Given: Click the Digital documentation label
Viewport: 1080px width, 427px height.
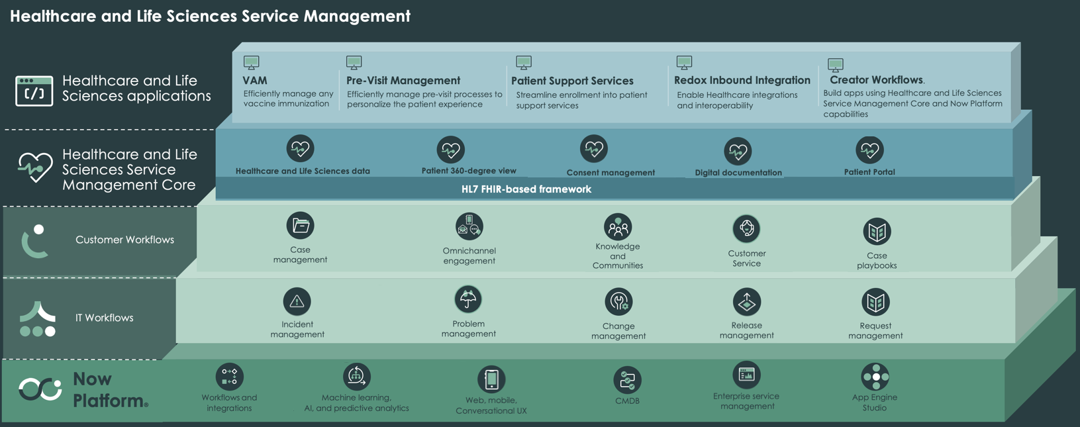Looking at the screenshot, I should coord(738,173).
